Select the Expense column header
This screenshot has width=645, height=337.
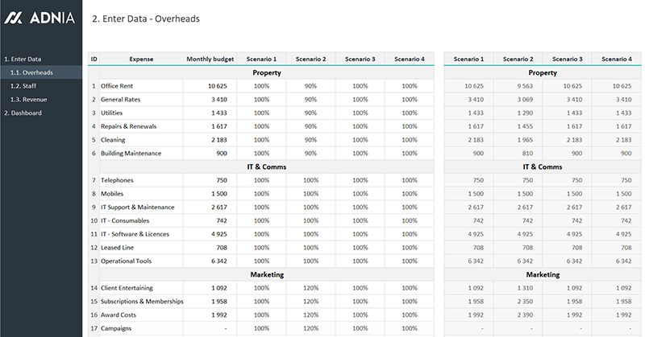point(141,59)
